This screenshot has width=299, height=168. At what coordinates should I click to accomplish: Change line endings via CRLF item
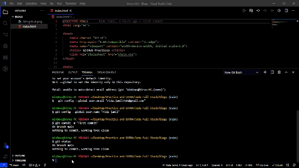(x=239, y=165)
